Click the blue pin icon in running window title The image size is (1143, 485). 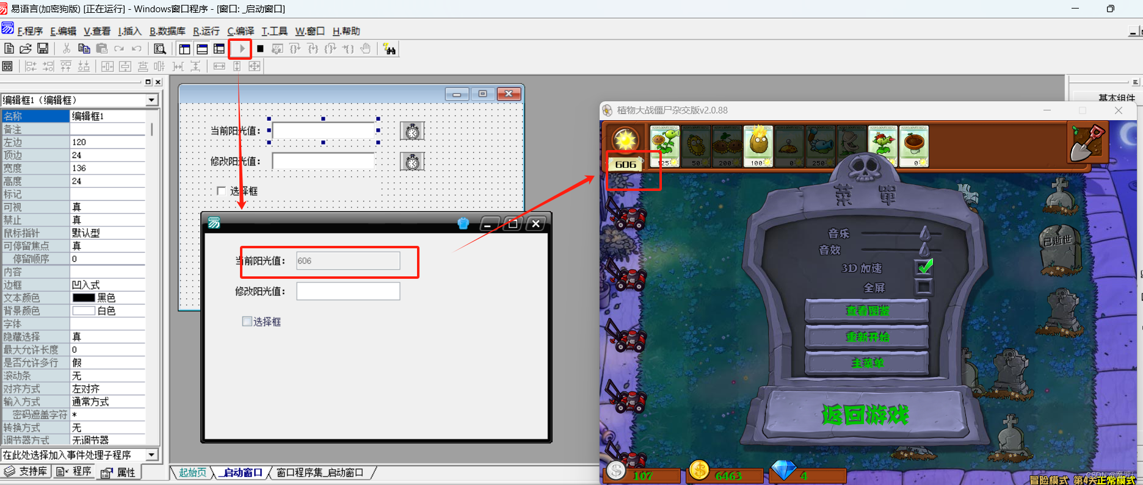click(x=463, y=223)
